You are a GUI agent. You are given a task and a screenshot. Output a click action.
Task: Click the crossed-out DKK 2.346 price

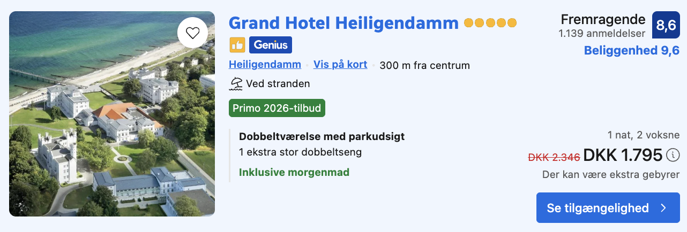click(x=554, y=157)
